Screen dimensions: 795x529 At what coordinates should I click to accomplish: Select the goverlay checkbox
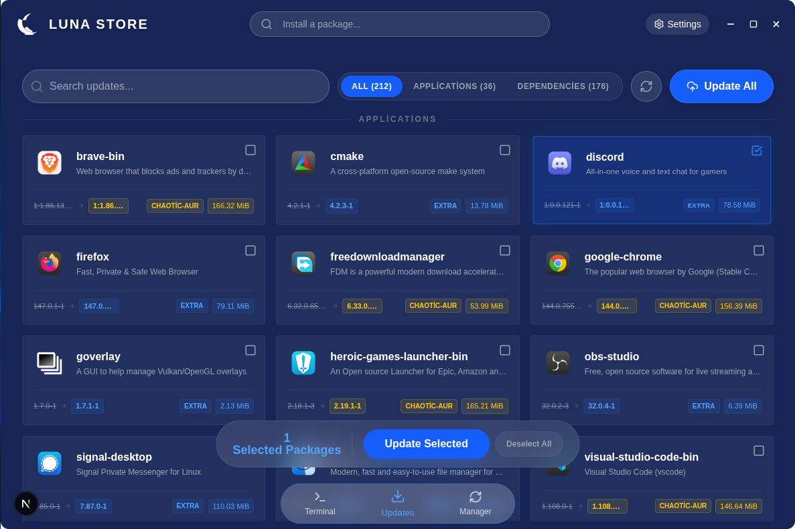[250, 350]
